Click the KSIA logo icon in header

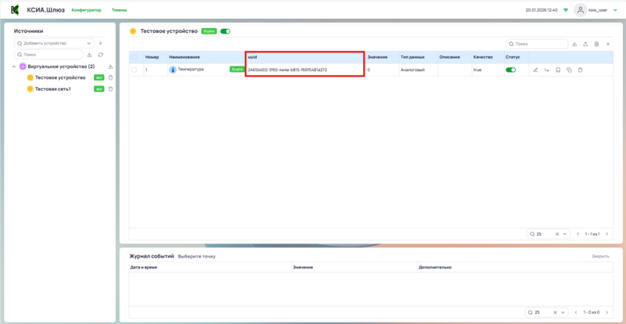click(15, 10)
